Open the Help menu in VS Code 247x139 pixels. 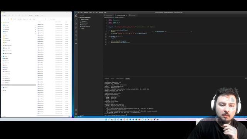[x=105, y=12]
